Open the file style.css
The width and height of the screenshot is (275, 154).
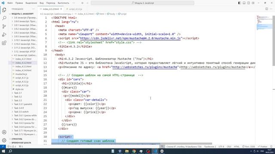pyautogui.click(x=19, y=89)
